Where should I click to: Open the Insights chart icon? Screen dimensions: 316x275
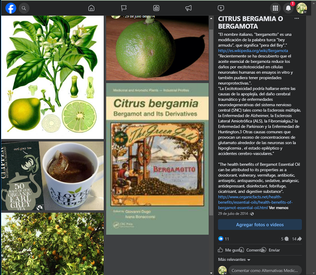[156, 8]
